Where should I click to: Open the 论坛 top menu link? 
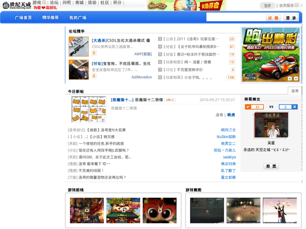pyautogui.click(x=54, y=3)
